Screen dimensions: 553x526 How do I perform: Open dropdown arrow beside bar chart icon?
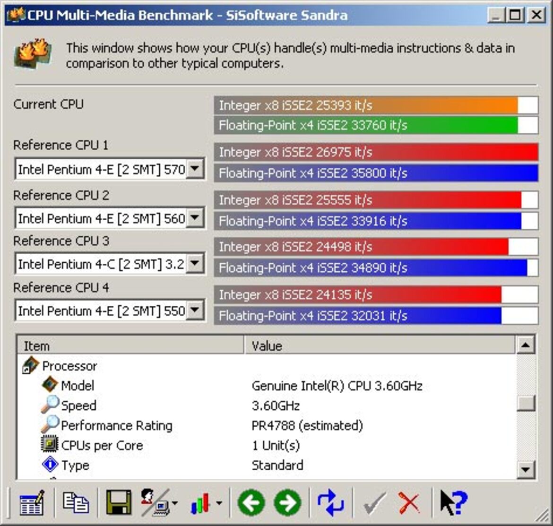tap(219, 503)
